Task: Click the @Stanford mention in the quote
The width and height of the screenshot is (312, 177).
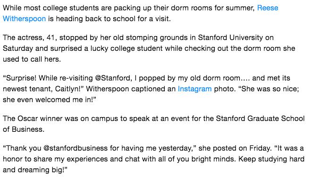Action: pyautogui.click(x=113, y=78)
